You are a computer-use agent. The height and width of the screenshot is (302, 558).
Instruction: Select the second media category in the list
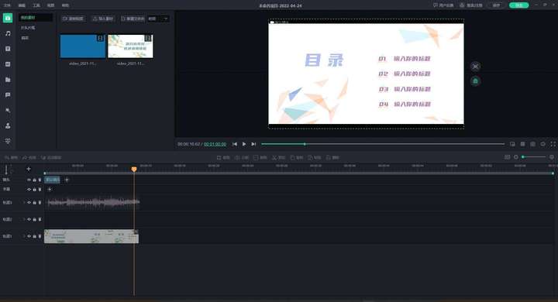28,28
